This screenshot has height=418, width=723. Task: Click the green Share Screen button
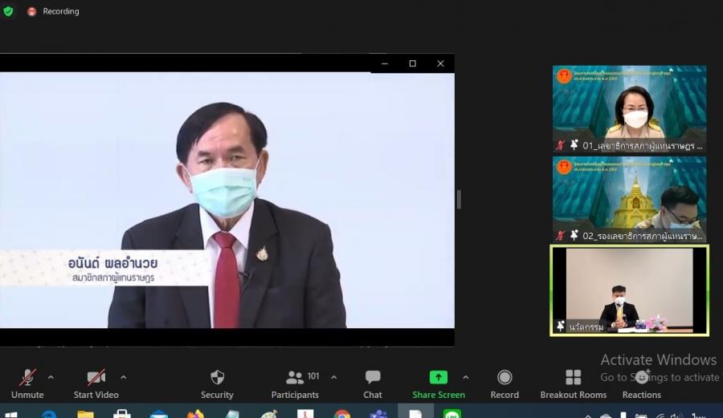pyautogui.click(x=438, y=383)
